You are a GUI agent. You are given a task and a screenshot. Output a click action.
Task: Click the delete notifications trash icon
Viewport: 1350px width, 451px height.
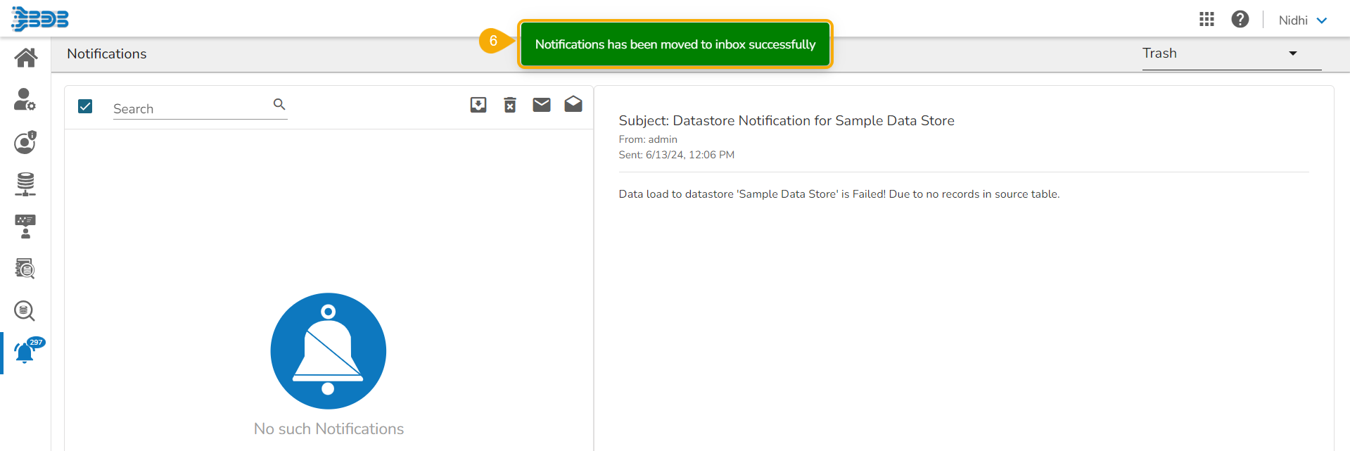pos(510,105)
